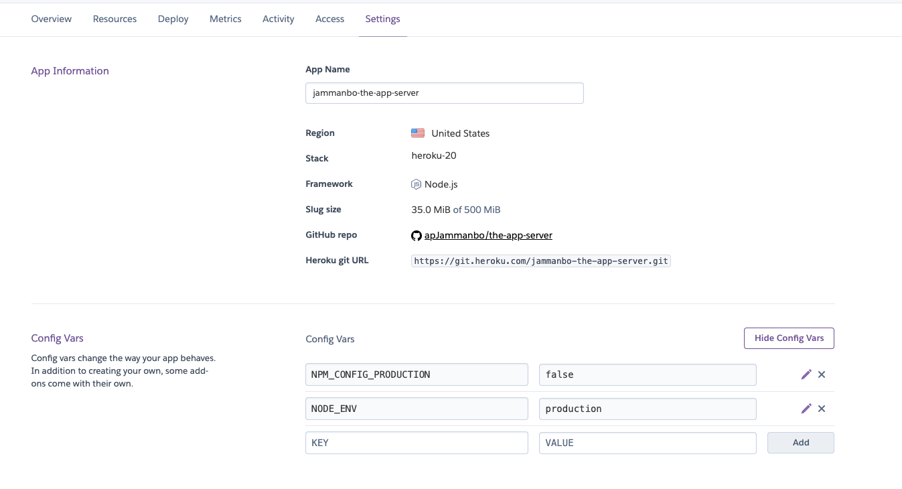Click the NODE_ENV key field
Screen dimensions: 902x489
[x=417, y=409]
